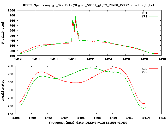Click the 900 y-axis value in upper plot

click(x=12, y=16)
